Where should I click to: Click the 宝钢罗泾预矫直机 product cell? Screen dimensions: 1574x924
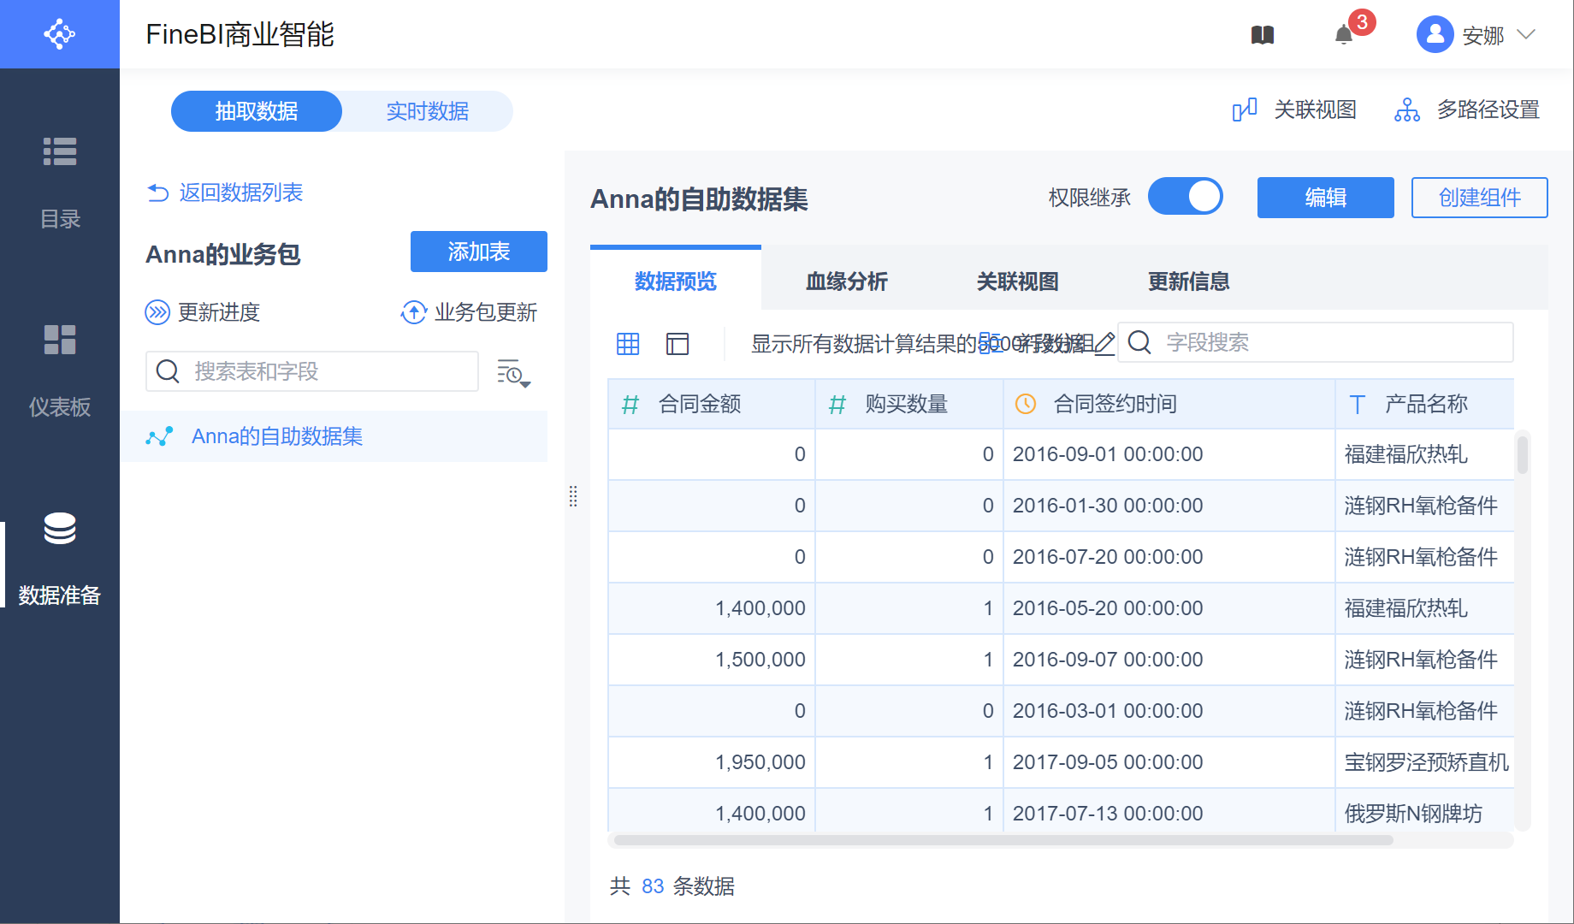pos(1425,762)
